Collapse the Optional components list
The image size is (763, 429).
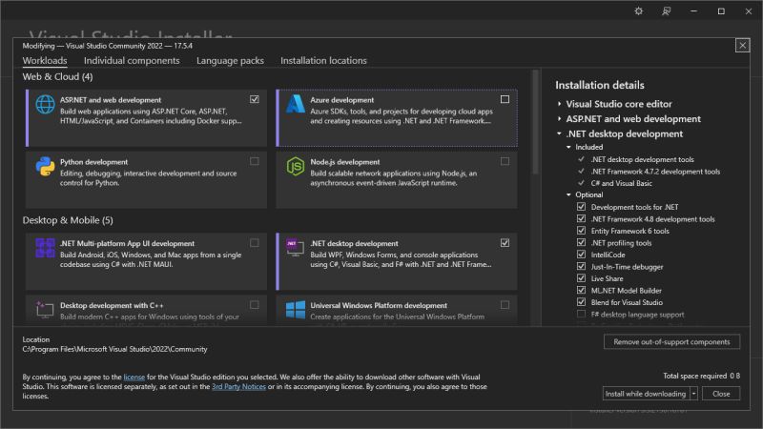(568, 194)
